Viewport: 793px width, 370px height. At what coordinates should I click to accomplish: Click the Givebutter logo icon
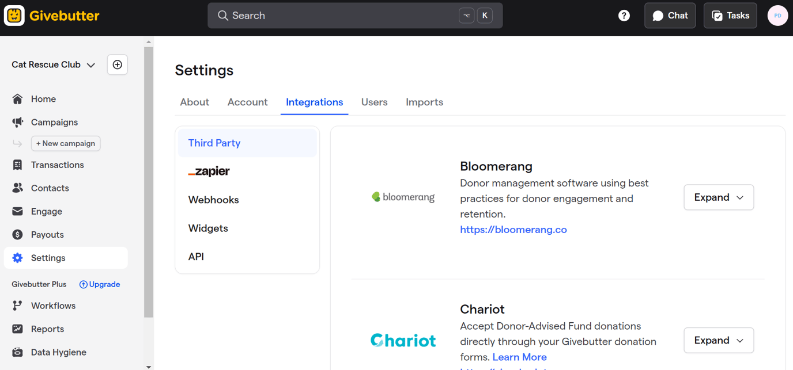pos(14,16)
